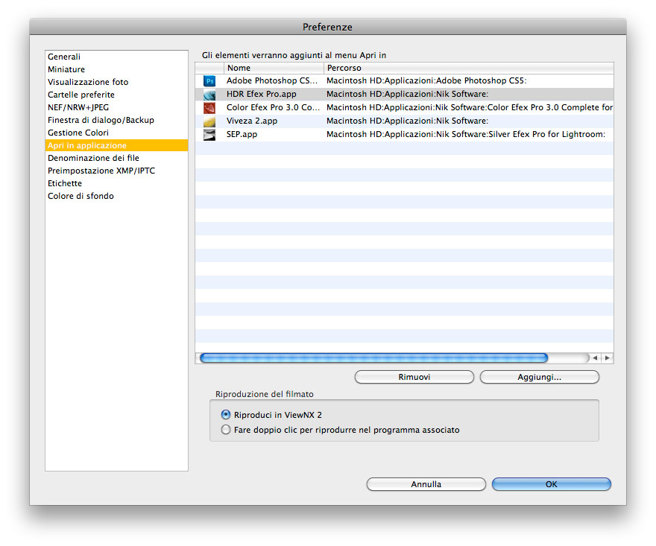Select the HDR Efex Pro.app name
Viewport: 656px width, 546px height.
coord(262,94)
